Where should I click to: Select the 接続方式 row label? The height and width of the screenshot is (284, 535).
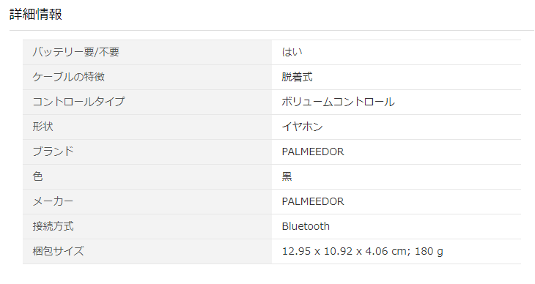click(53, 226)
